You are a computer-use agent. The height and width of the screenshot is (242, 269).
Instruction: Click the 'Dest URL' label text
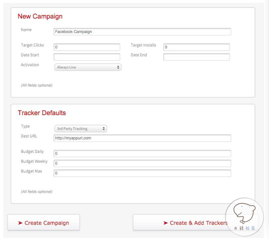pyautogui.click(x=30, y=136)
